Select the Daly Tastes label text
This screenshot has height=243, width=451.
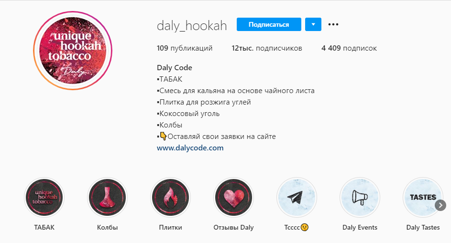[423, 228]
